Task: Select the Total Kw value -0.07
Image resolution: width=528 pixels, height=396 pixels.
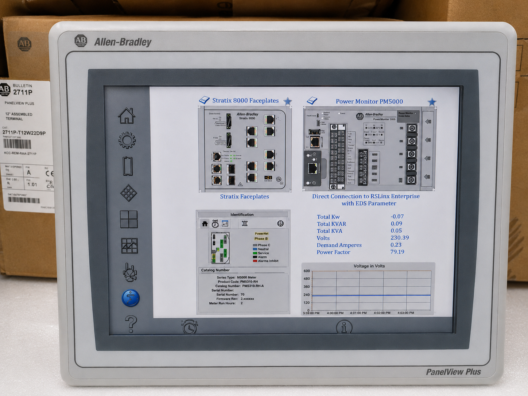Action: pos(397,217)
